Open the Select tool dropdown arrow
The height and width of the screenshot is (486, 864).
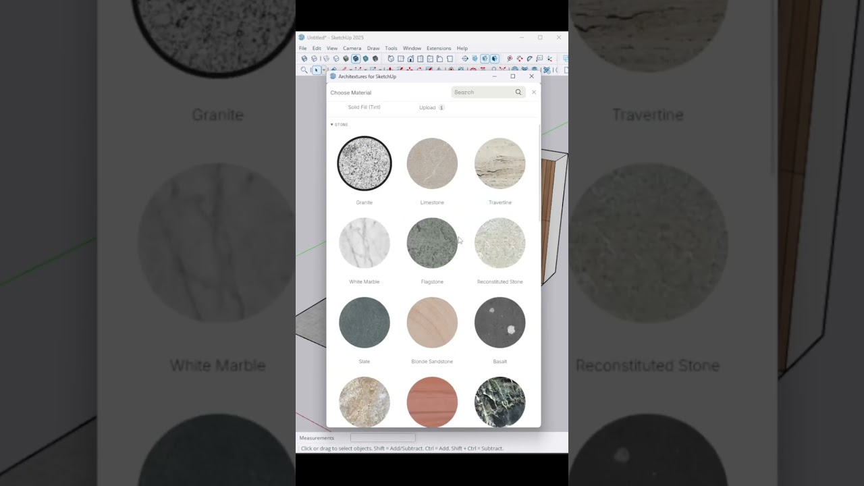pyautogui.click(x=324, y=70)
